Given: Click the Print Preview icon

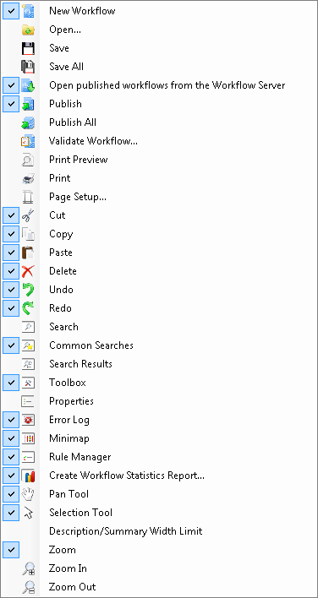Looking at the screenshot, I should (x=28, y=160).
